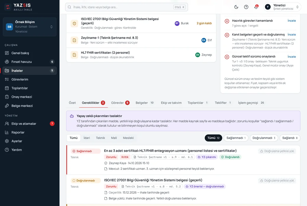
Task: Switch to the Özet tab
Action: pyautogui.click(x=72, y=103)
